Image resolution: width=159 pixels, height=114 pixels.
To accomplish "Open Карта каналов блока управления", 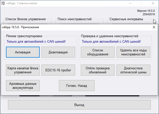I will (x=23, y=70).
